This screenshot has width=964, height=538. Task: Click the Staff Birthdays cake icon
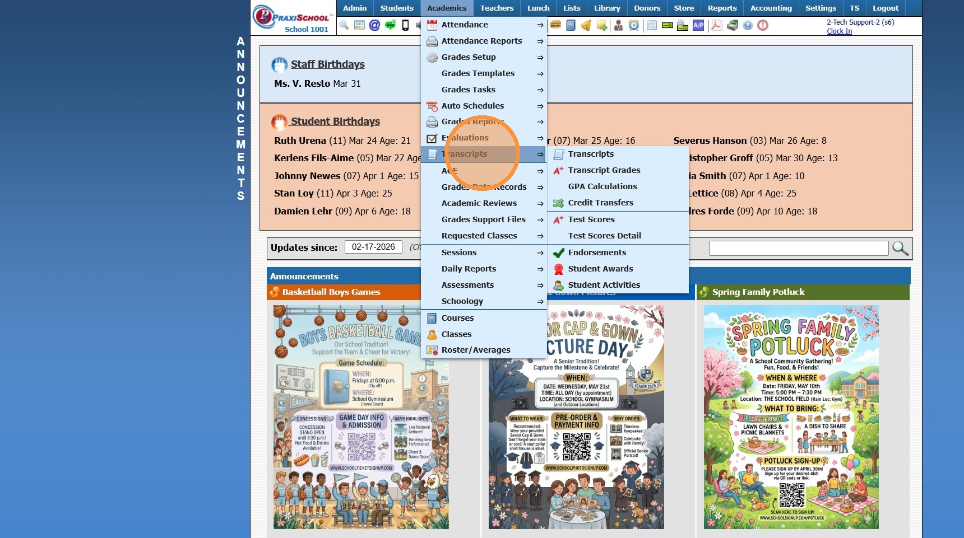[x=279, y=65]
